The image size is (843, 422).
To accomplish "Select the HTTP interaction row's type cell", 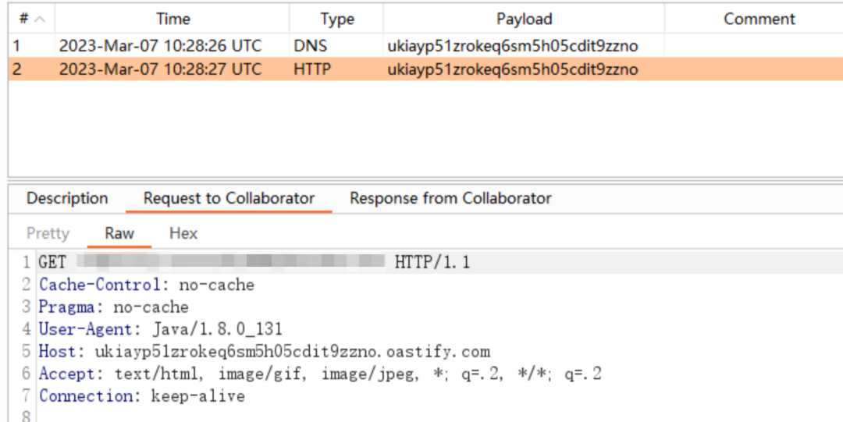I will point(336,69).
